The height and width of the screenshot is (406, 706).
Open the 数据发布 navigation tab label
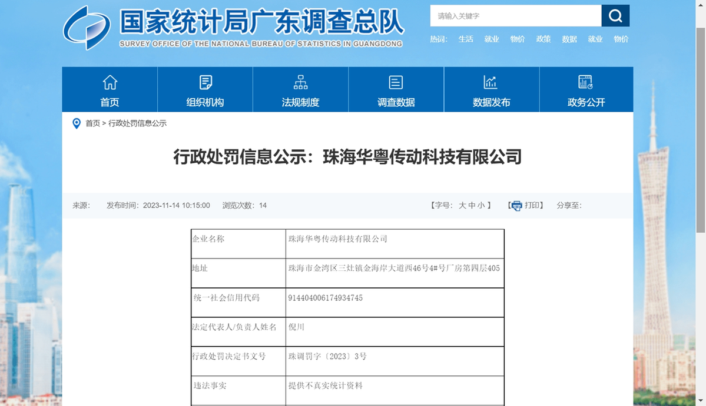tap(491, 102)
